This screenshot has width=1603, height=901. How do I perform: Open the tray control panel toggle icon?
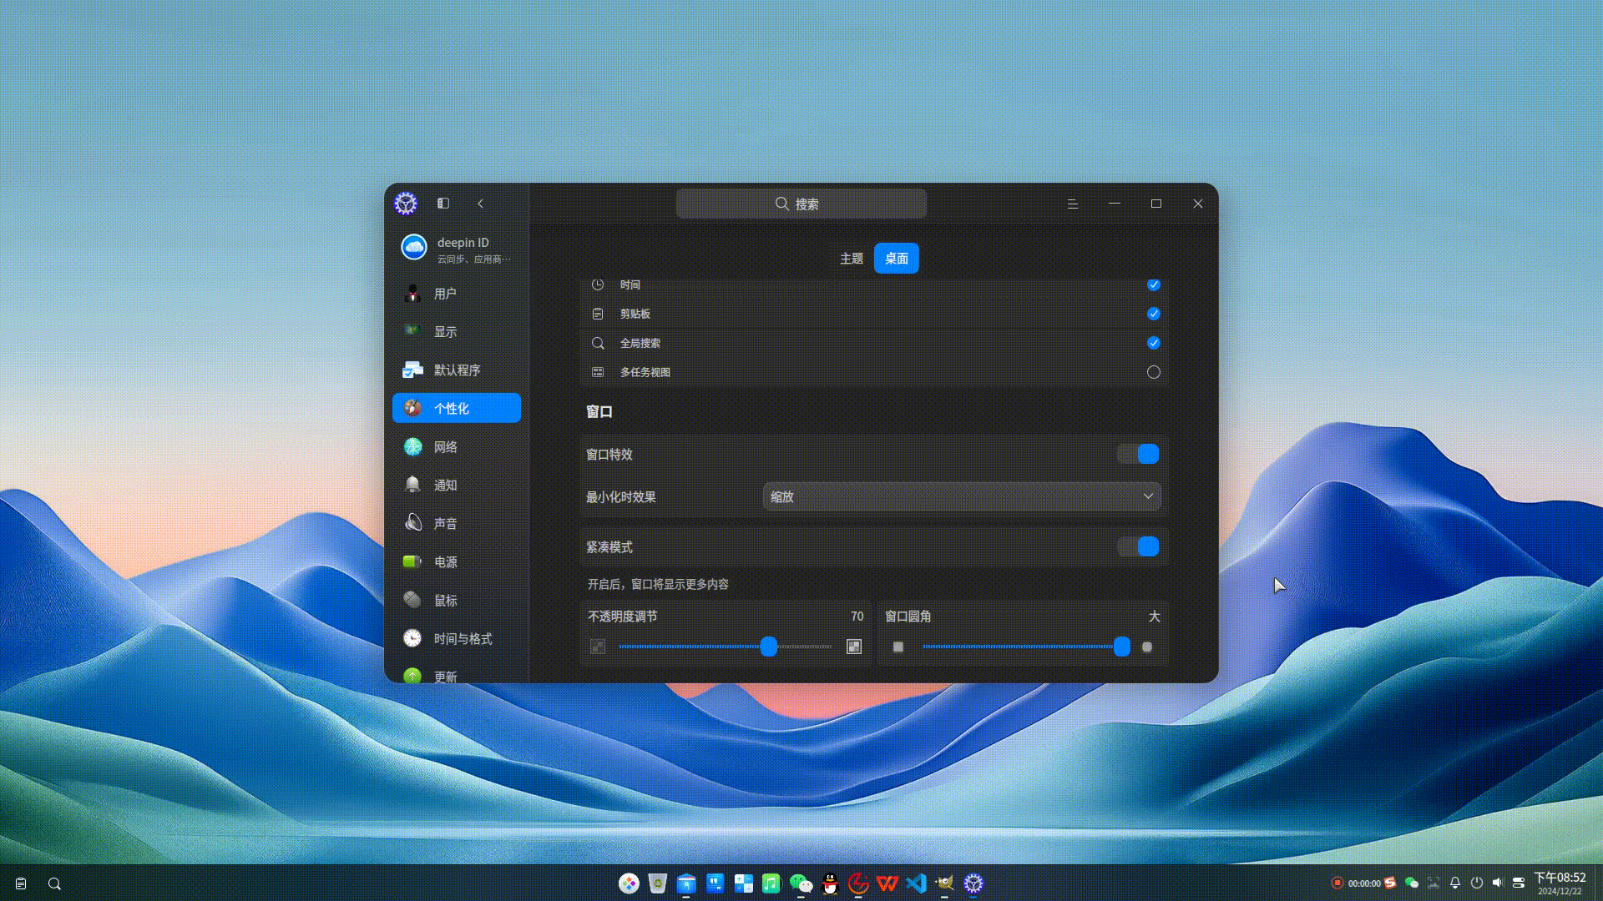pos(1519,883)
